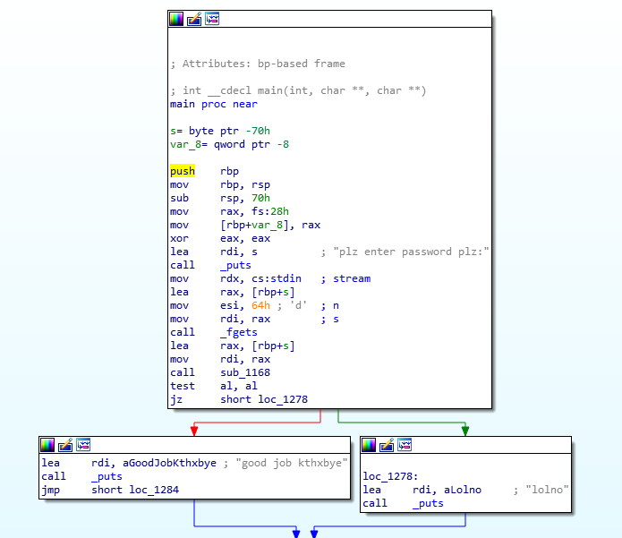
Task: Click the "; stream" comment
Action: click(x=346, y=278)
